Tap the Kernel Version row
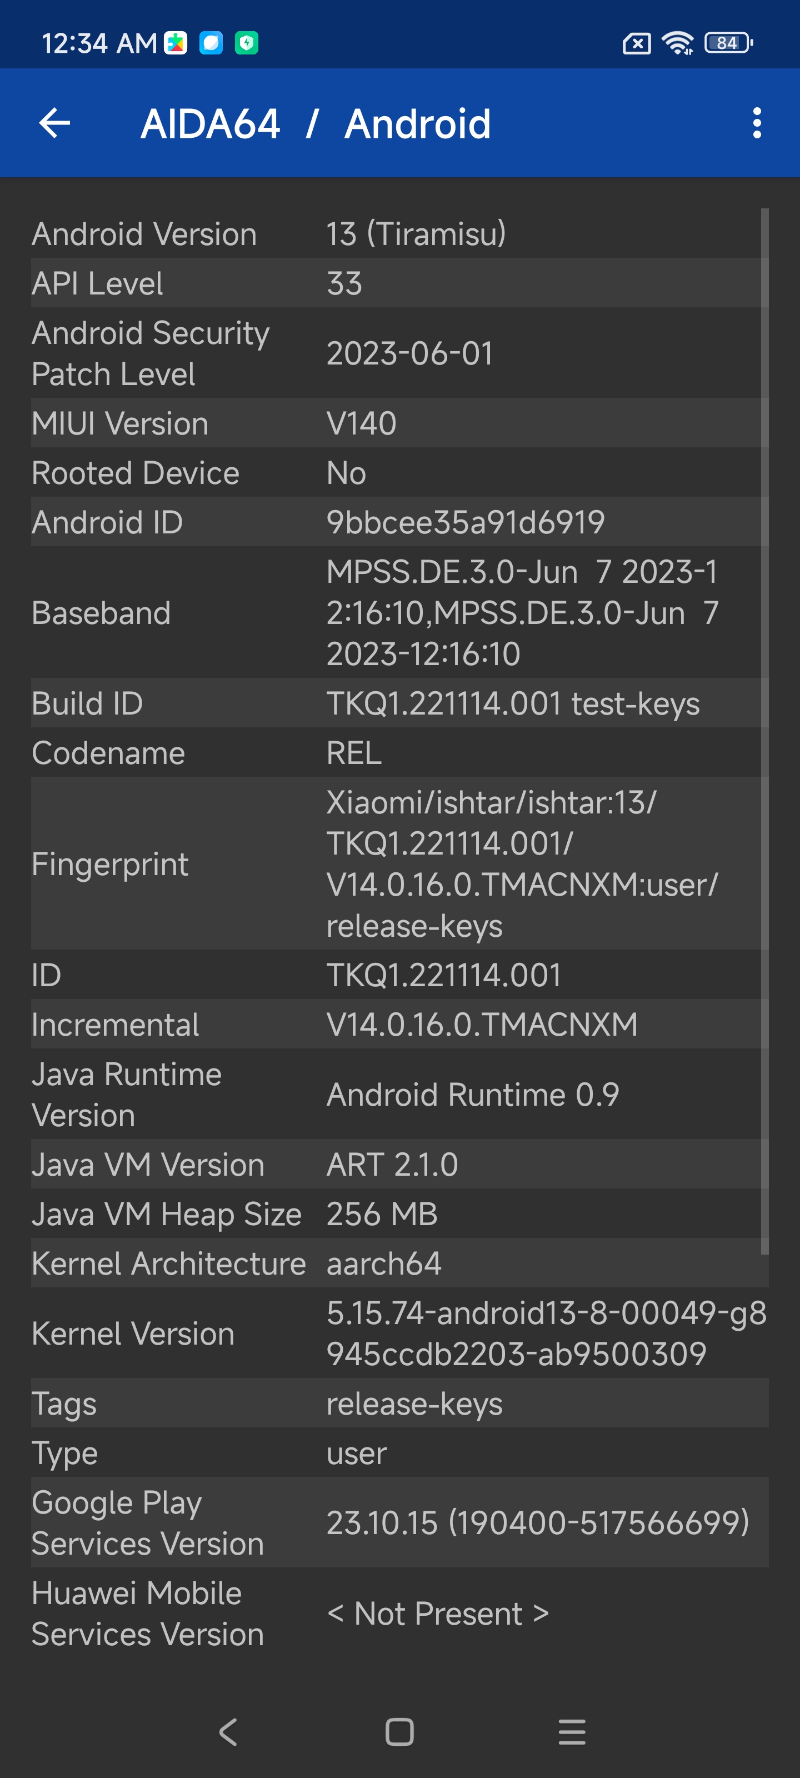The image size is (800, 1778). pyautogui.click(x=399, y=1333)
